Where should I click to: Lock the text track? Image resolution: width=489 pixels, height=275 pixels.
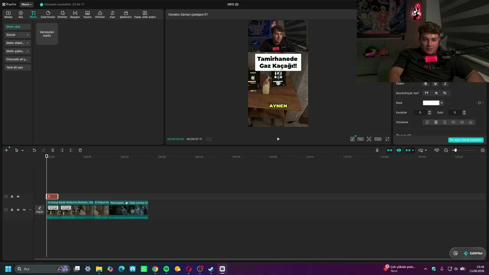pos(12,197)
